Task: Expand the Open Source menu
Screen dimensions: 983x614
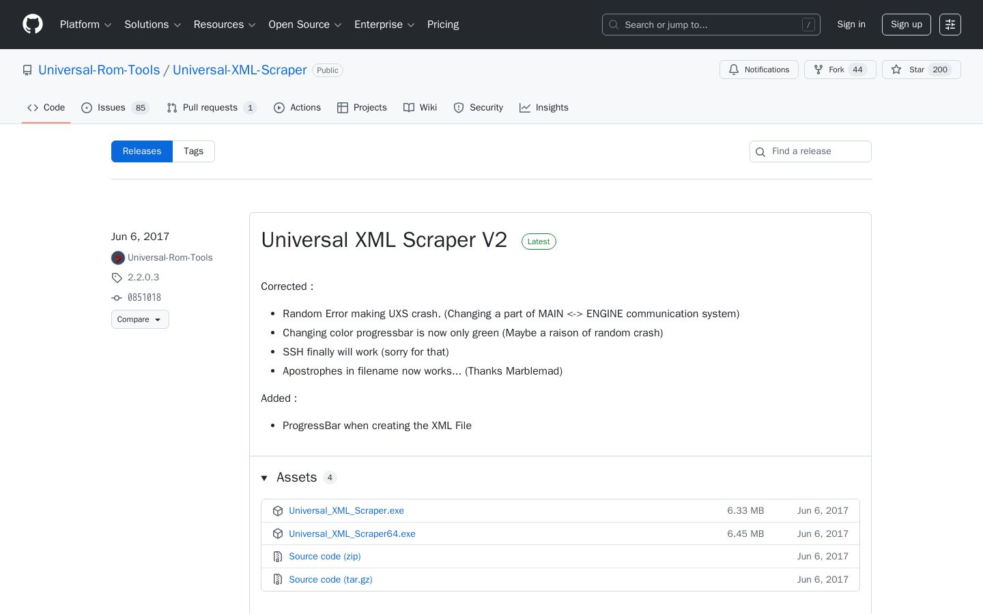Action: [x=305, y=25]
